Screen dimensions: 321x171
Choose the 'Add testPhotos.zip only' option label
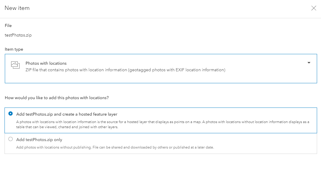(39, 140)
